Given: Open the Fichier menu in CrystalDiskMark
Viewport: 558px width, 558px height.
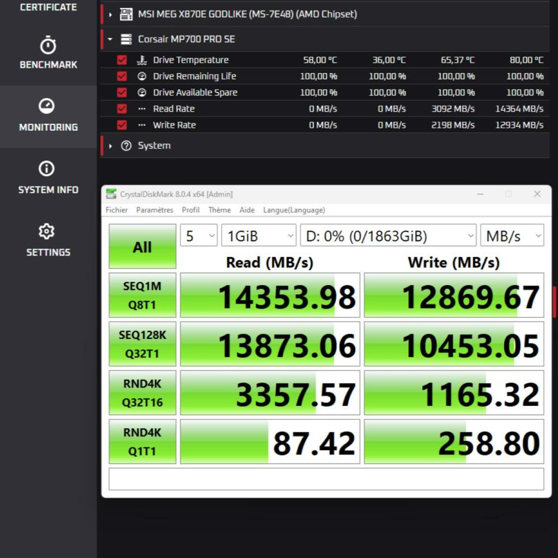Looking at the screenshot, I should pos(117,210).
